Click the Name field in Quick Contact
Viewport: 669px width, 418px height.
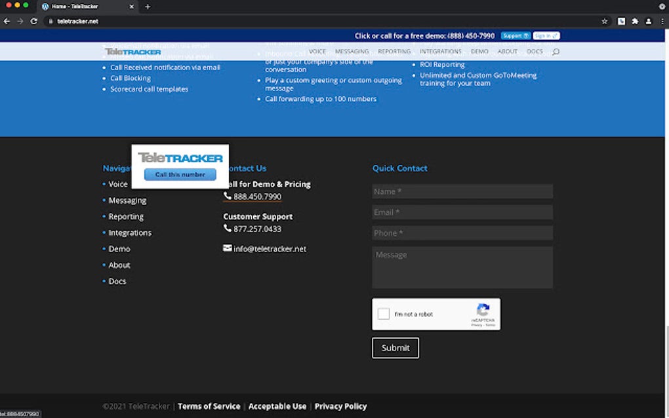pos(462,191)
